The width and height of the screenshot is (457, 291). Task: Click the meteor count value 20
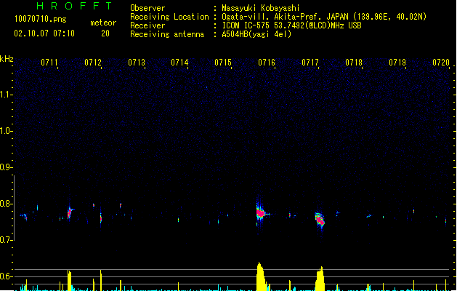105,33
